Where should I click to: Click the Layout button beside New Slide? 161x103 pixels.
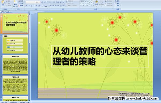coord(21,1)
